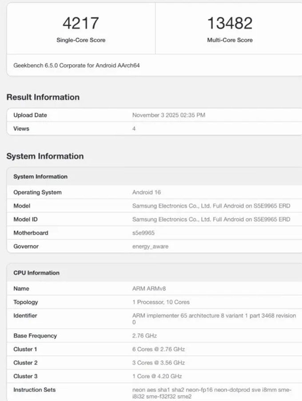Click the Single-Core Score label
The width and height of the screenshot is (302, 401).
(80, 40)
